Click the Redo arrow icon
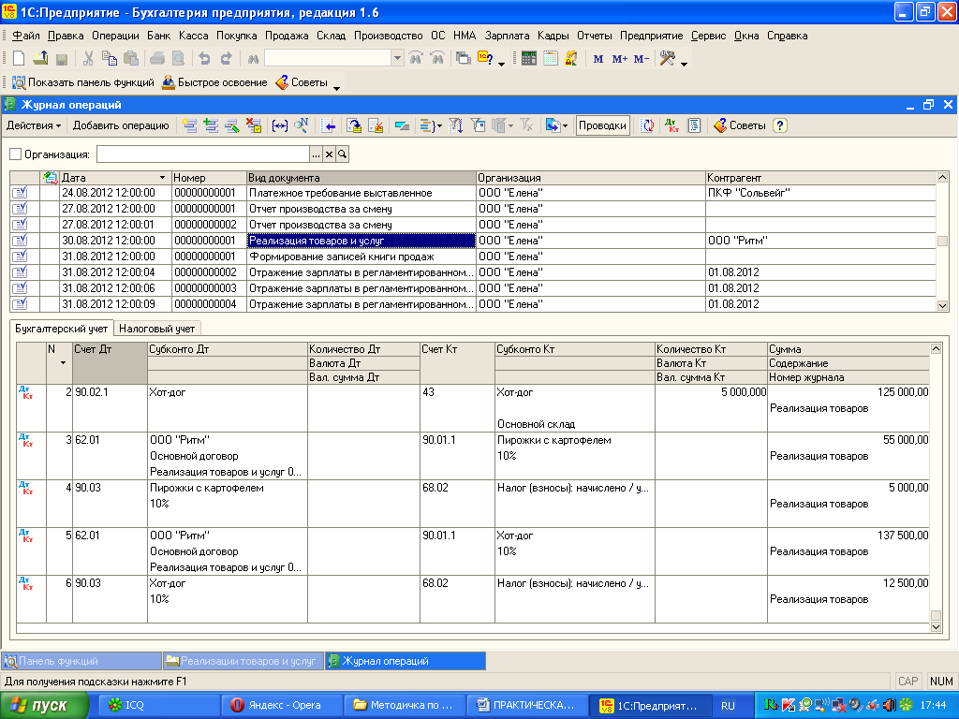Screen dimensions: 959x719 (x=227, y=59)
